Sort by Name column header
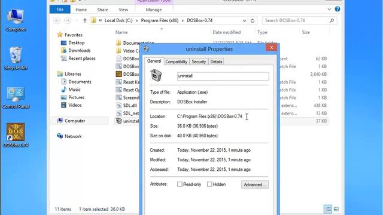Image resolution: width=383 pixels, height=215 pixels. pyautogui.click(x=121, y=32)
